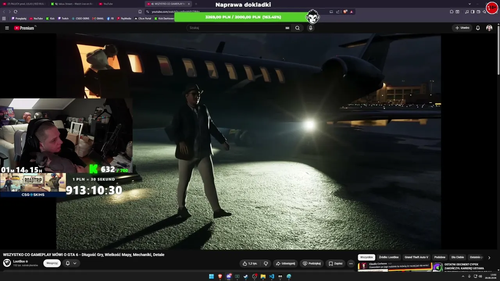Select the Podobne filter chip
Image resolution: width=500 pixels, height=281 pixels.
click(440, 258)
